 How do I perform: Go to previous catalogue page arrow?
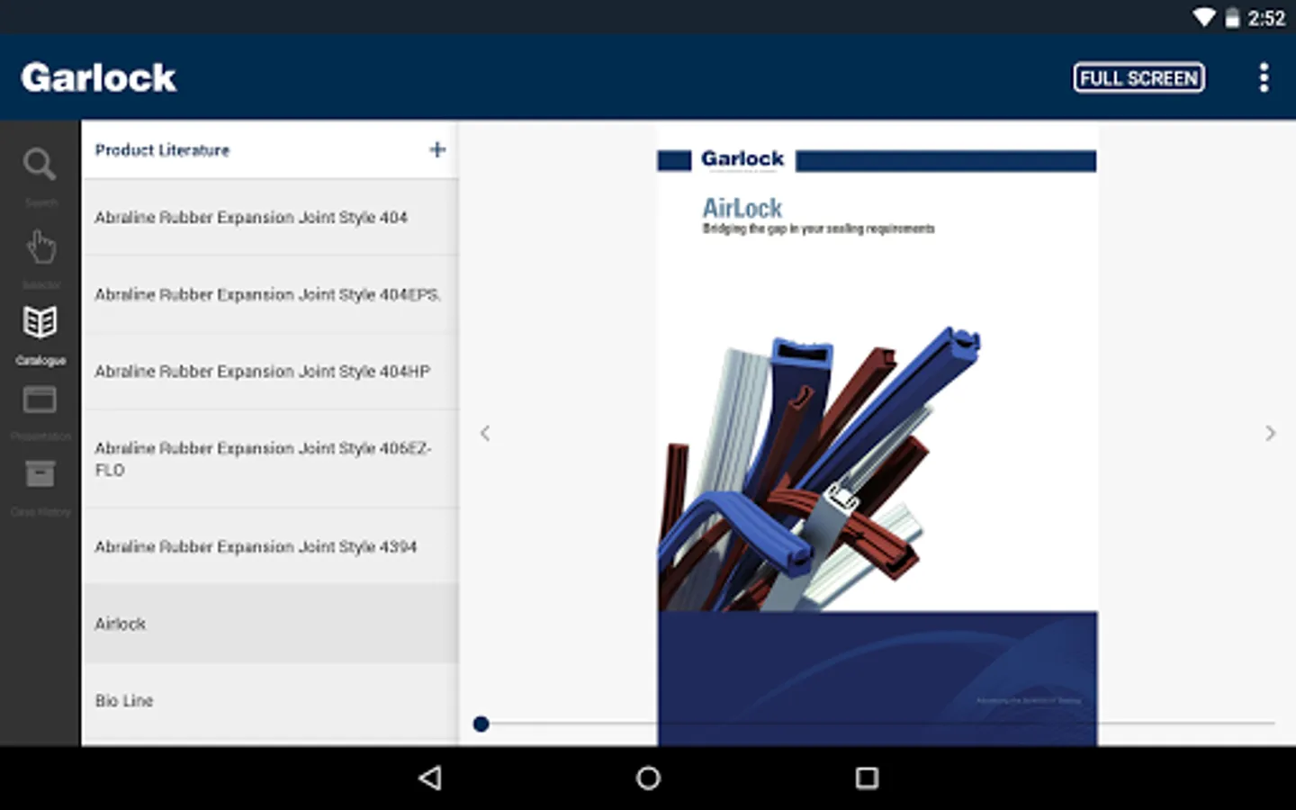tap(485, 433)
